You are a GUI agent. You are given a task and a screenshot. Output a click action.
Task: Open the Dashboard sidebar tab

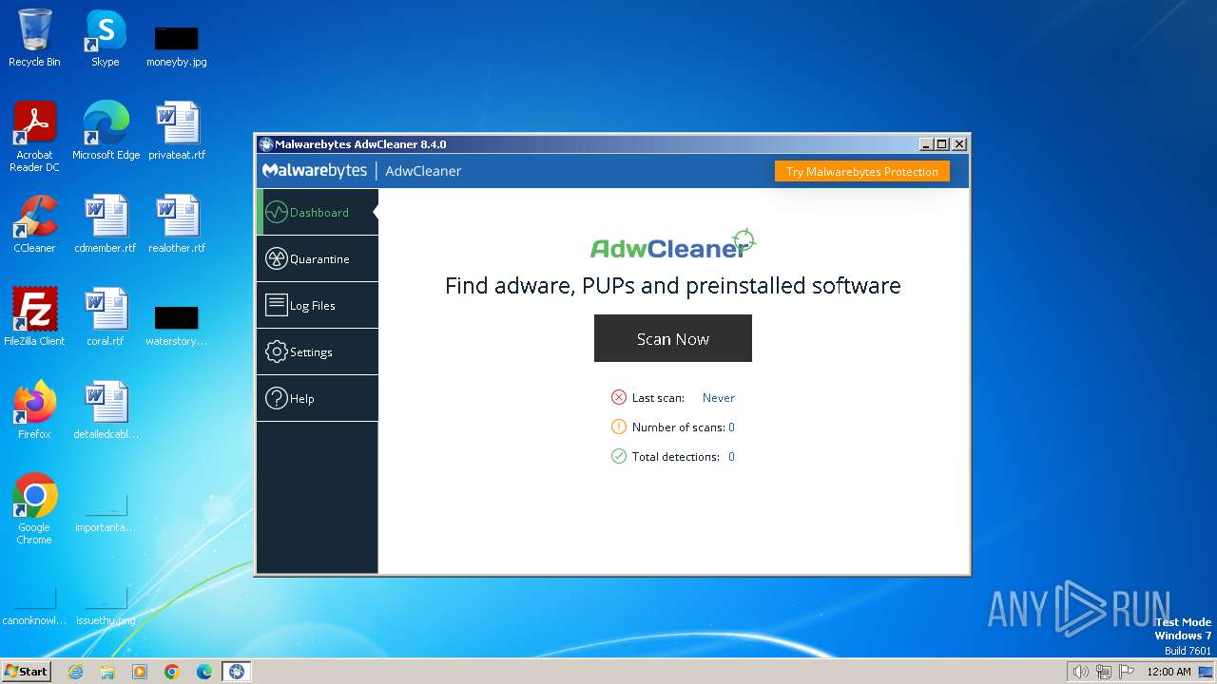point(317,212)
